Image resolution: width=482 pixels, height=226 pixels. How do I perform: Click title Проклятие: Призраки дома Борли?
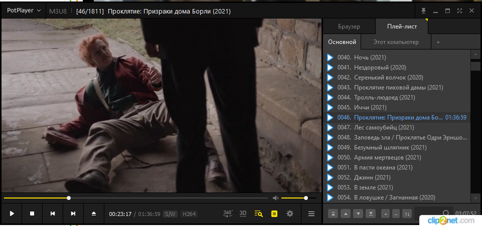tap(169, 11)
